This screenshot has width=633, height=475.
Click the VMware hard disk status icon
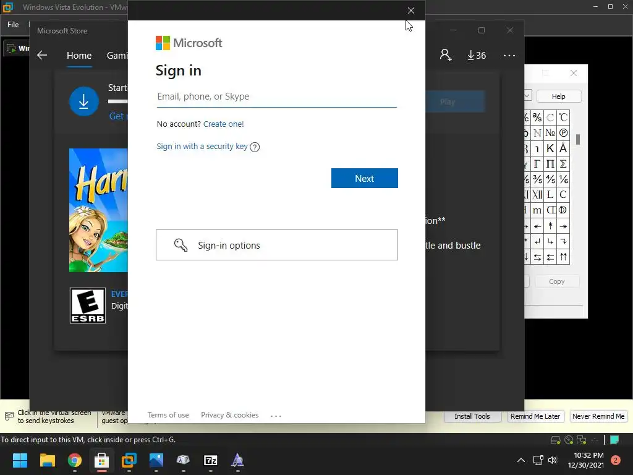point(556,440)
